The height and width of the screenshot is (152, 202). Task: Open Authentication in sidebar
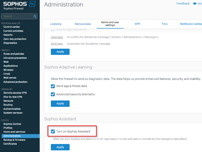[12, 109]
